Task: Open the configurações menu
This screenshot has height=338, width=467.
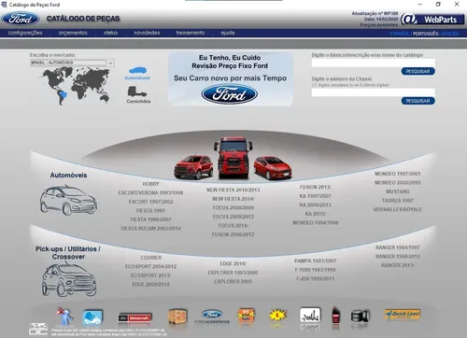Action: [x=25, y=33]
